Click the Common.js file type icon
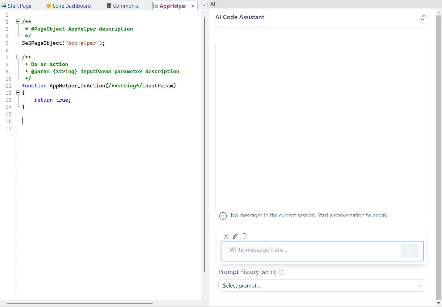The height and width of the screenshot is (307, 442). tap(109, 5)
